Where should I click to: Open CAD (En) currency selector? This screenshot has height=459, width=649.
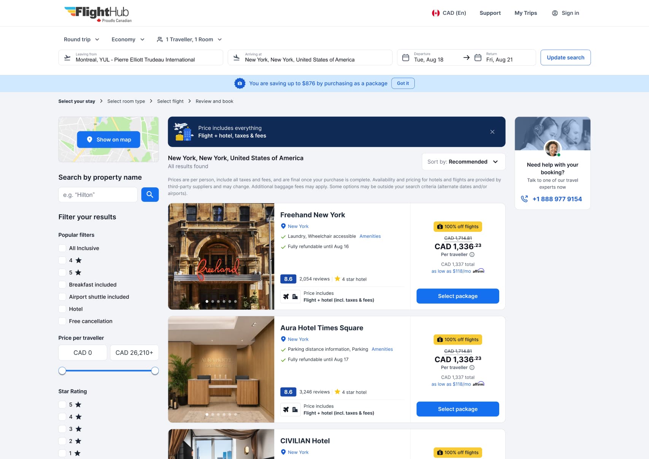pos(449,13)
